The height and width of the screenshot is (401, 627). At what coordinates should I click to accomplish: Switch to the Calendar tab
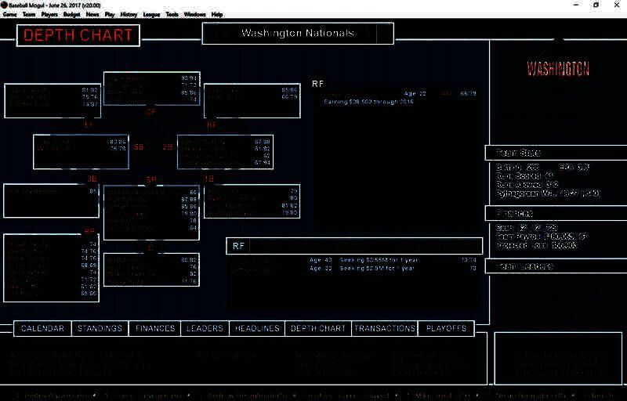[43, 329]
